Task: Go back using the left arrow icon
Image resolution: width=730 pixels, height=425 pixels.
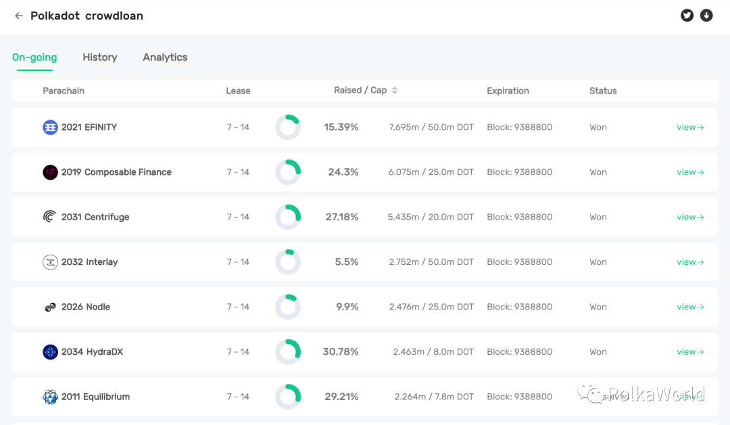Action: [19, 16]
